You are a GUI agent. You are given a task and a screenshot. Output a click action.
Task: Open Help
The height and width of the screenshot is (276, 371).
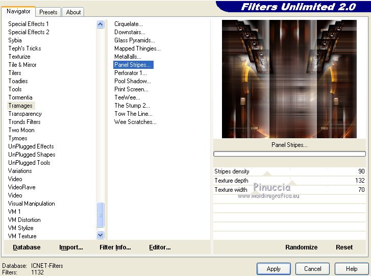coord(352,269)
